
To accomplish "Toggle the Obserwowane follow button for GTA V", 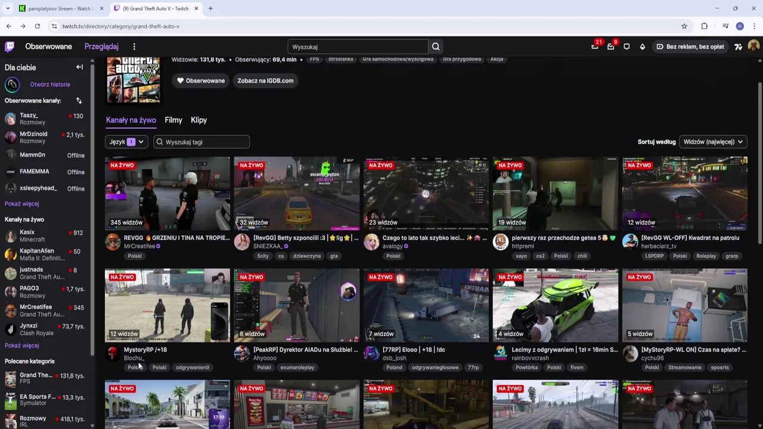I will click(201, 80).
